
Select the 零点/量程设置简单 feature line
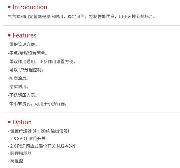point(28,53)
